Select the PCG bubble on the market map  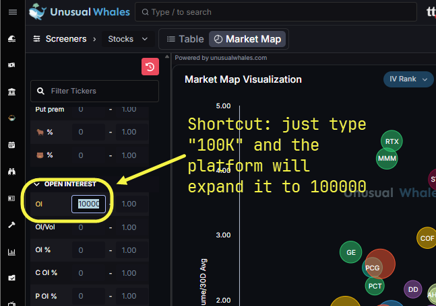pyautogui.click(x=372, y=268)
